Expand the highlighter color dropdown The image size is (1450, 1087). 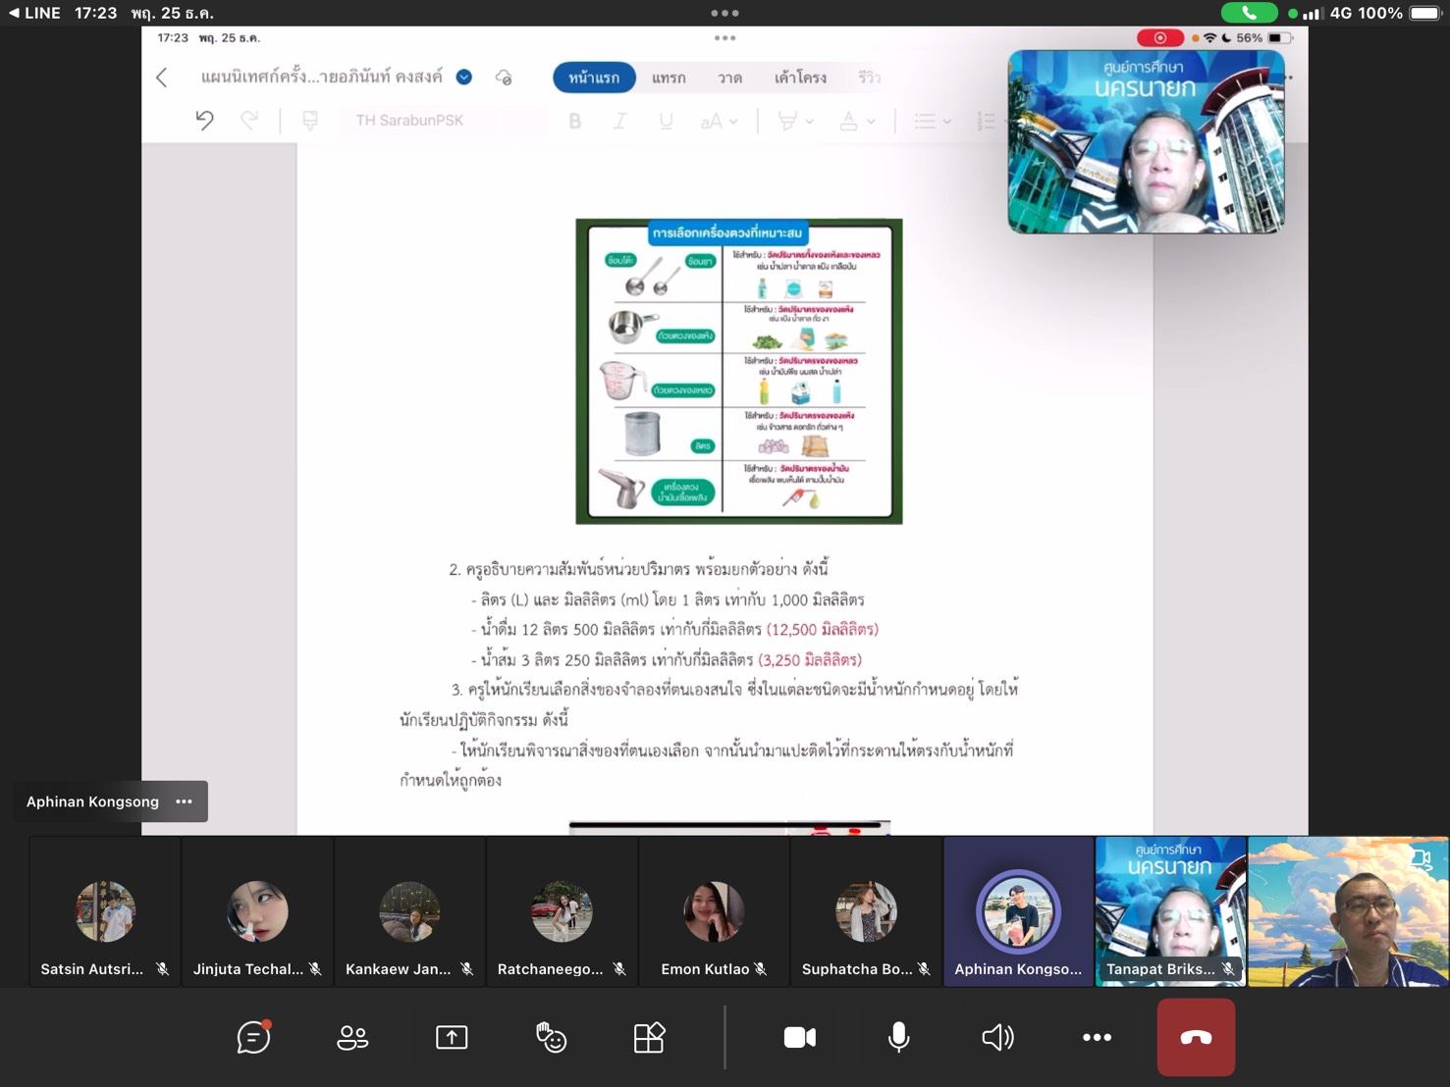coord(810,121)
